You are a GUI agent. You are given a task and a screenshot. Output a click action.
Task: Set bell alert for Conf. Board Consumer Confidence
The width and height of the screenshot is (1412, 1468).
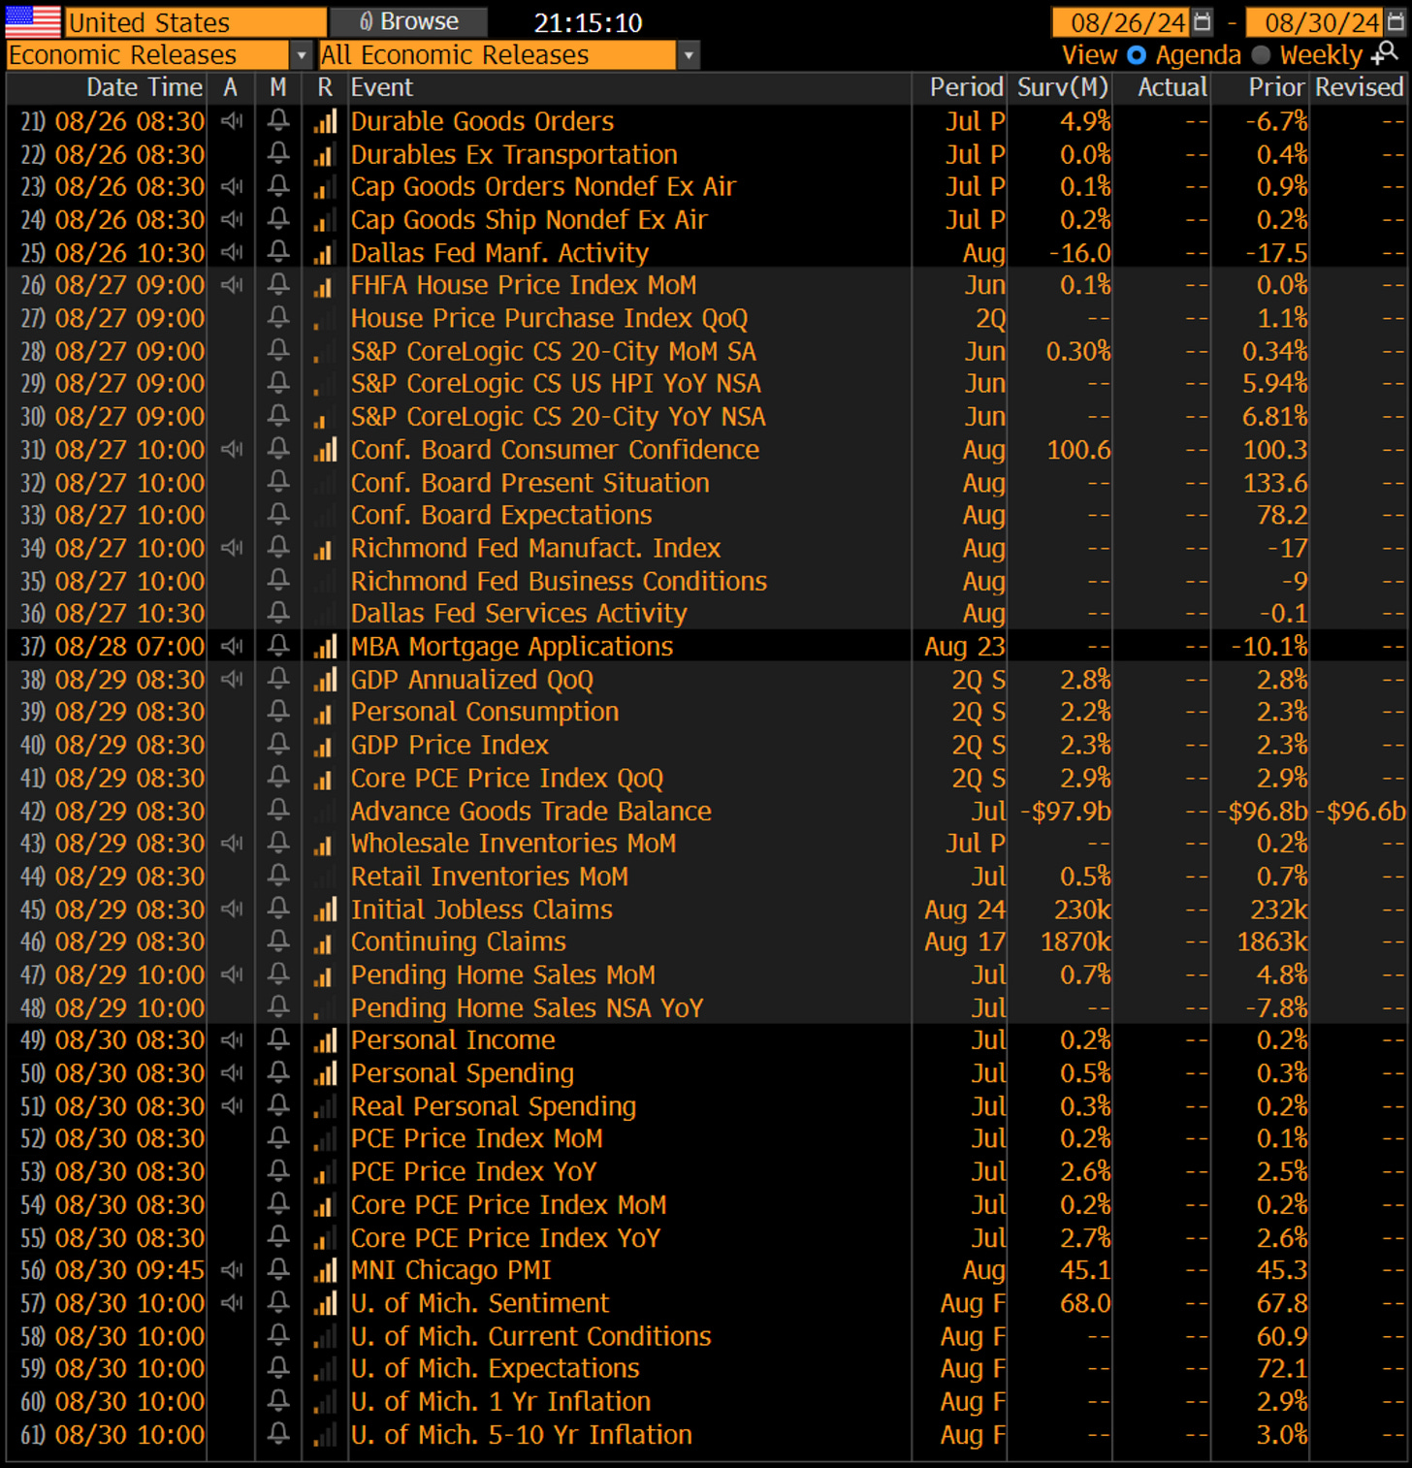(278, 449)
